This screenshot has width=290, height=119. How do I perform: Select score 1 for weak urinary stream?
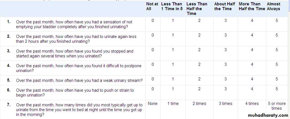pyautogui.click(x=173, y=79)
